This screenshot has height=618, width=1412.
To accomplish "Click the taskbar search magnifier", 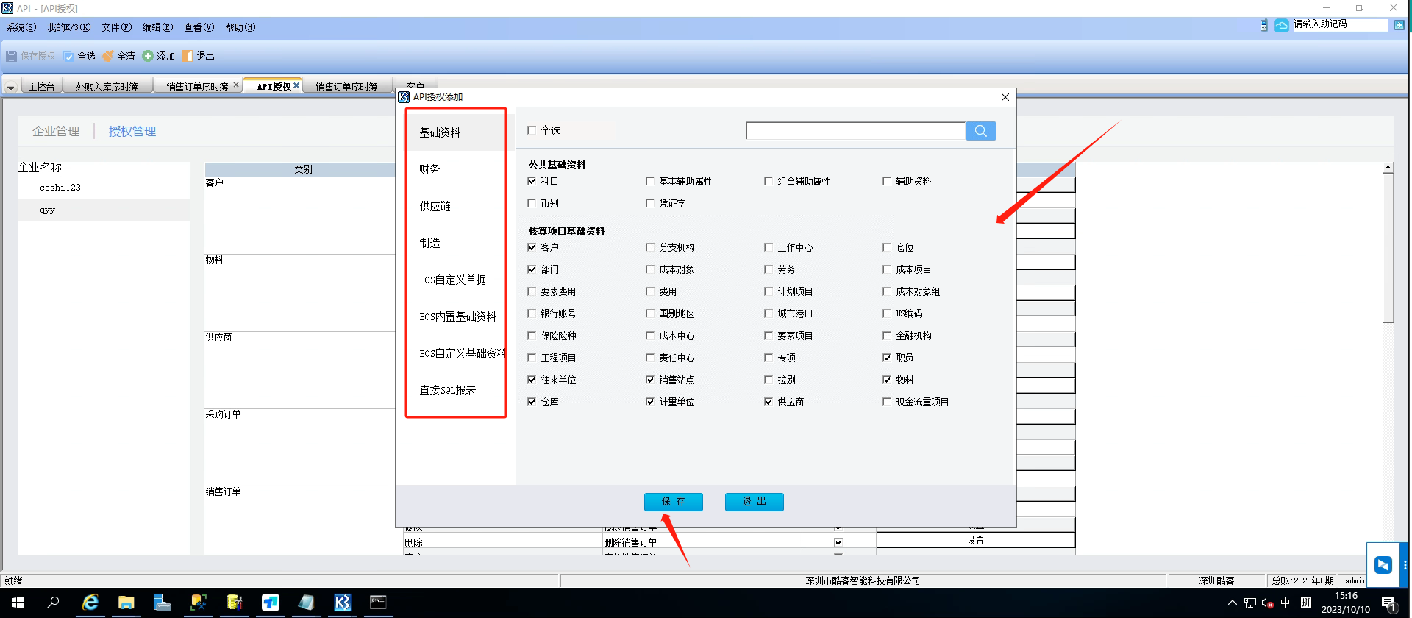I will (x=53, y=603).
